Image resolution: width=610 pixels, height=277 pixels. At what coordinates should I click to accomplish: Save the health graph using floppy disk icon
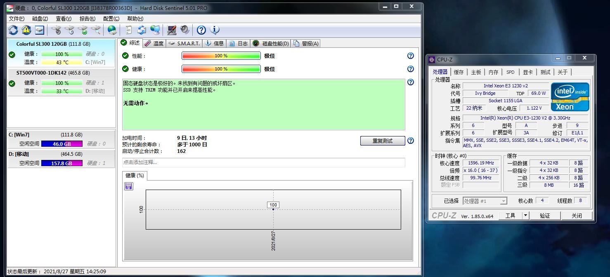click(129, 186)
